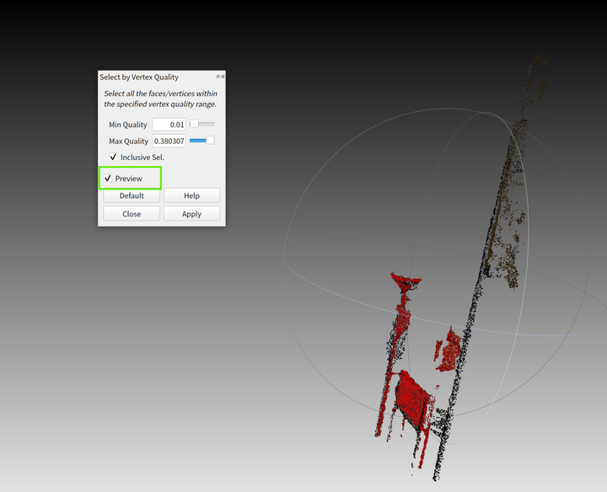Close the Select by Vertex Quality dialog via its X
This screenshot has height=492, width=607.
[223, 77]
